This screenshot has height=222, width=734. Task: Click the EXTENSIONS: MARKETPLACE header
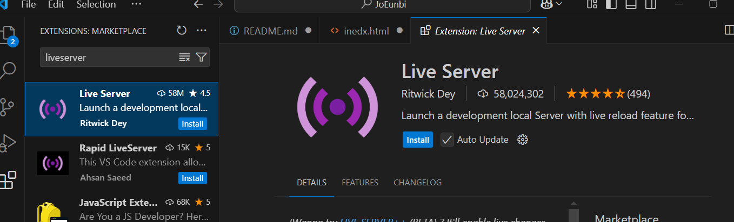click(93, 31)
